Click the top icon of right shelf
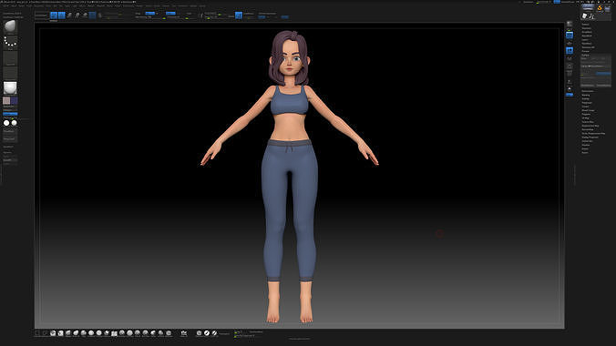Viewport: 616px width, 346px height. click(570, 25)
